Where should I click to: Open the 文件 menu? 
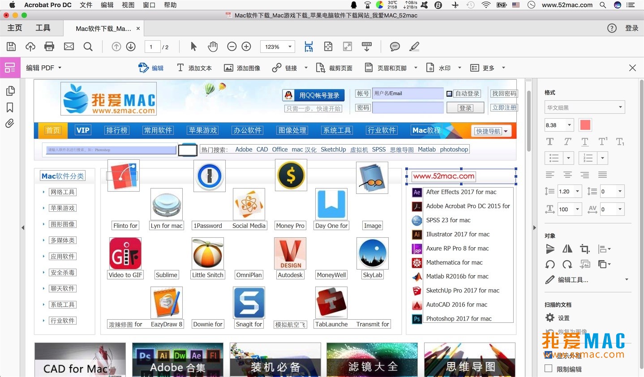click(x=86, y=5)
